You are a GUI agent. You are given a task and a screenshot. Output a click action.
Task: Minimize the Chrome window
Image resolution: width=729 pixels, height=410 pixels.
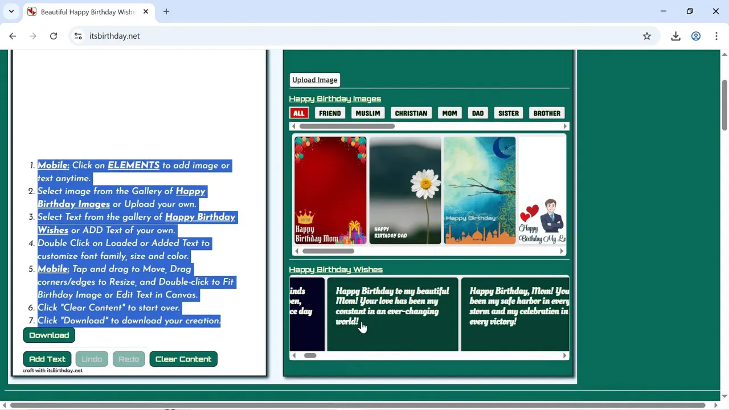(664, 11)
